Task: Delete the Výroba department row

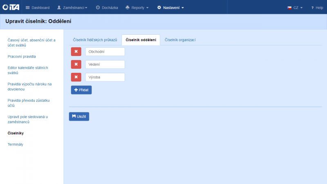Action: [76, 77]
